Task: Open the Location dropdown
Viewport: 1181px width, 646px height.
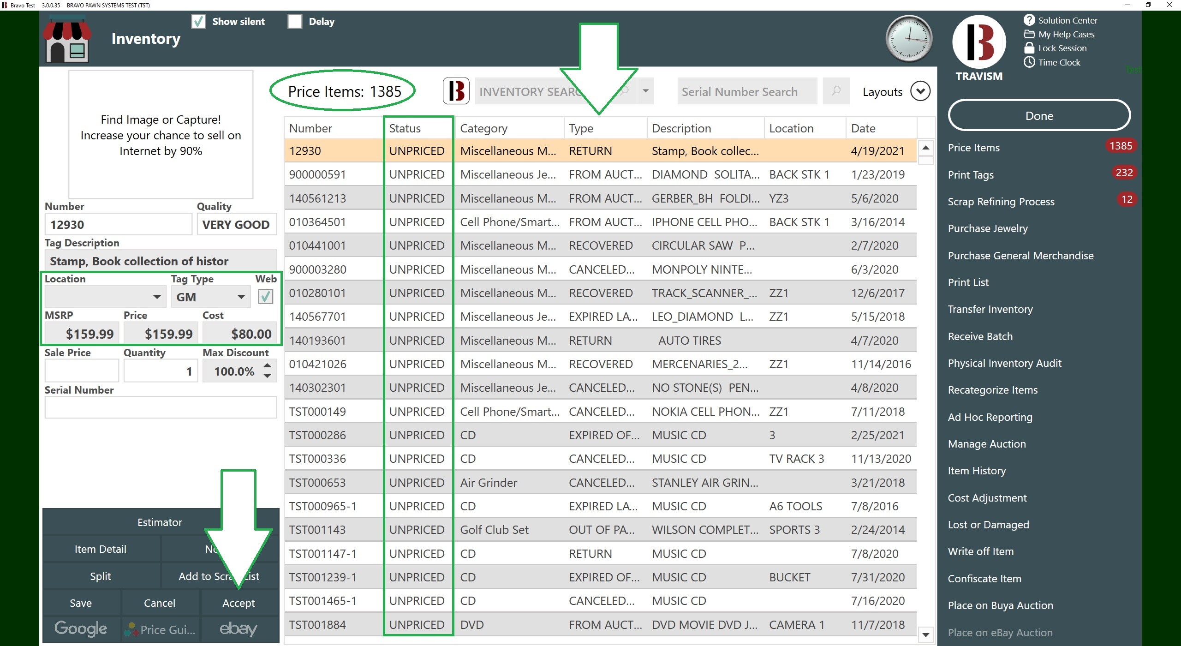Action: pos(157,297)
